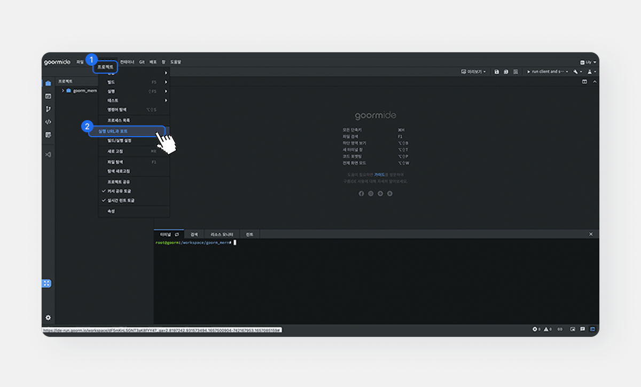Click the split editor layout icon
Viewport: 641px width, 387px height.
click(x=584, y=82)
